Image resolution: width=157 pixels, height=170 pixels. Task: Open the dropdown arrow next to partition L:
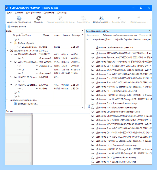(x=37, y=89)
